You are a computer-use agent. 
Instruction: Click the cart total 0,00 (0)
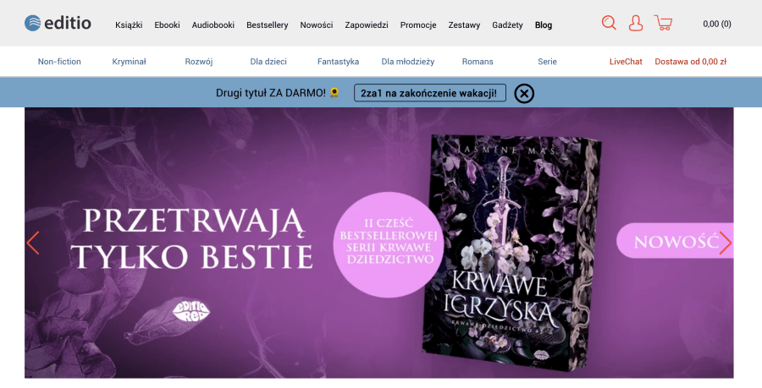coord(717,24)
